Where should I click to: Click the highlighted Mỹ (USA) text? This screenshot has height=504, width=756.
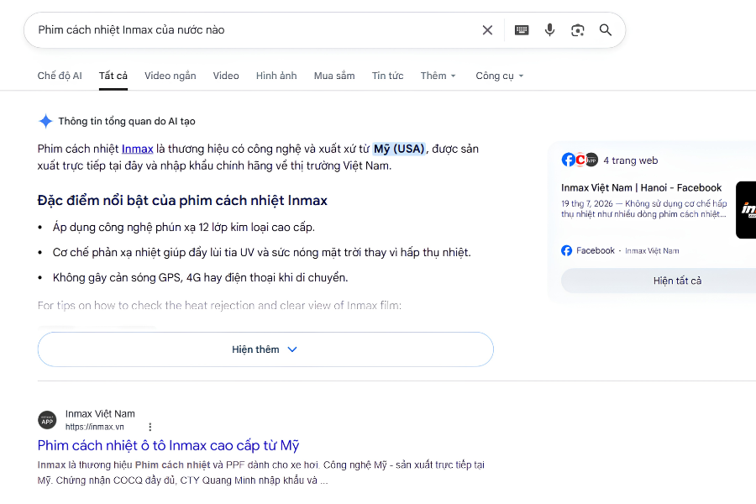(x=399, y=149)
